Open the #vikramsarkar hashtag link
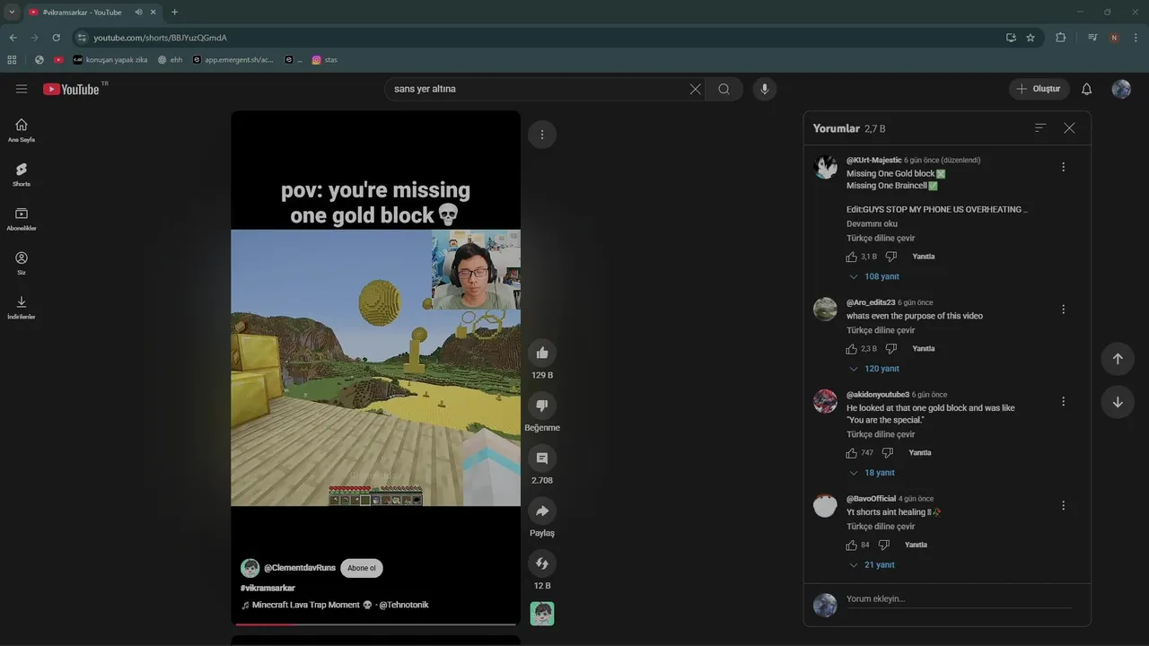Screen dimensions: 1149x646 click(268, 588)
